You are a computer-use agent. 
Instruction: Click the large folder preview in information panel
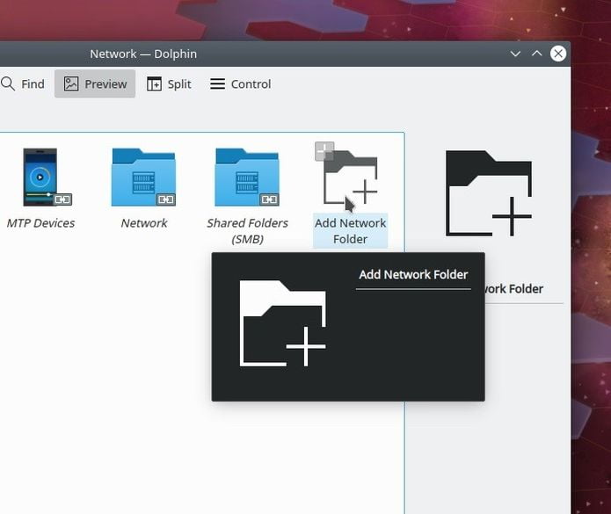(489, 193)
